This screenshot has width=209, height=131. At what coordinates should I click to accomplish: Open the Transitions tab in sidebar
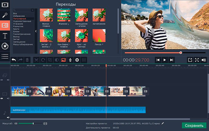pos(5,25)
